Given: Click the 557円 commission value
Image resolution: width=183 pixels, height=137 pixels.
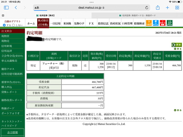Looking at the screenshot, I should (x=100, y=93).
